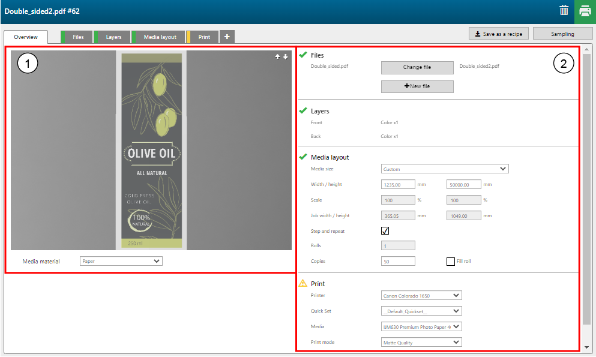Click the Copies input field
596x357 pixels.
(398, 261)
